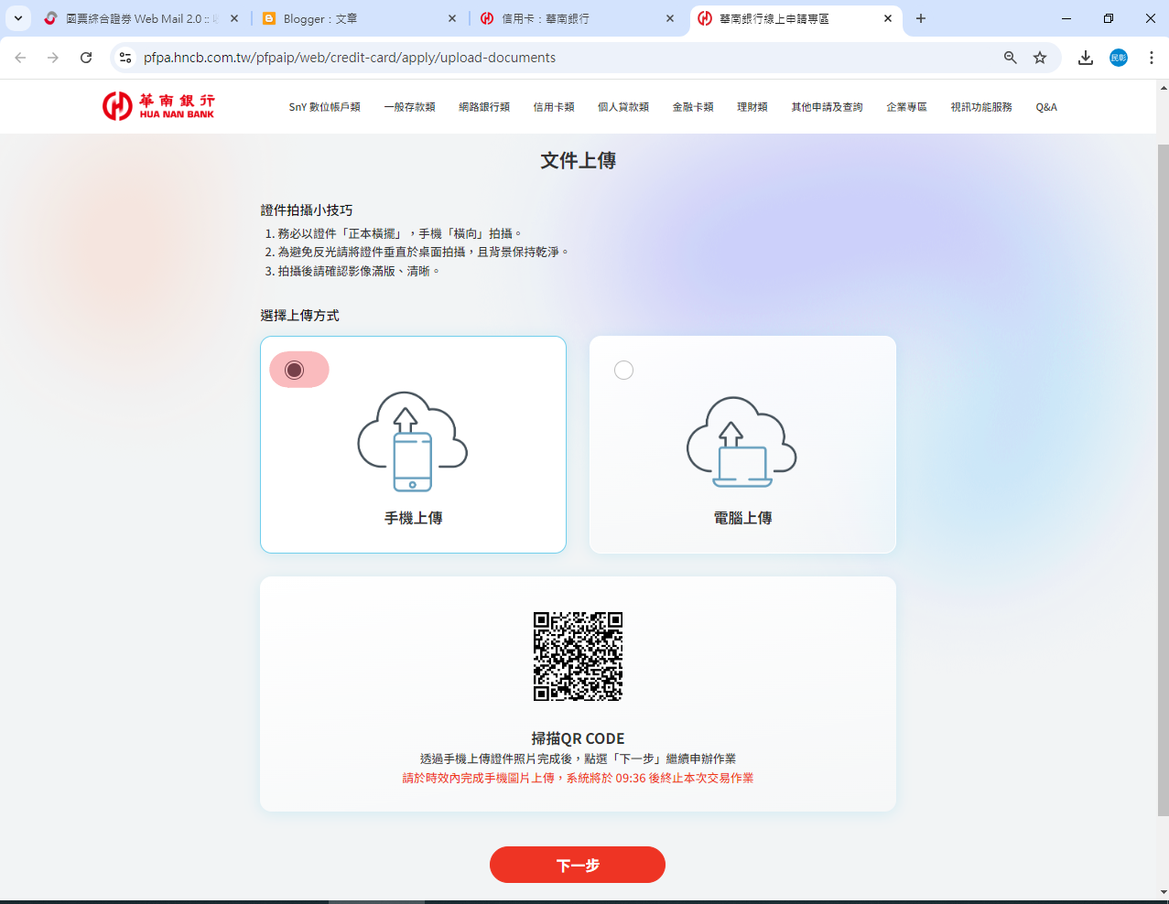Click the 文件上傳 heading
Viewport: 1169px width, 904px height.
578,161
